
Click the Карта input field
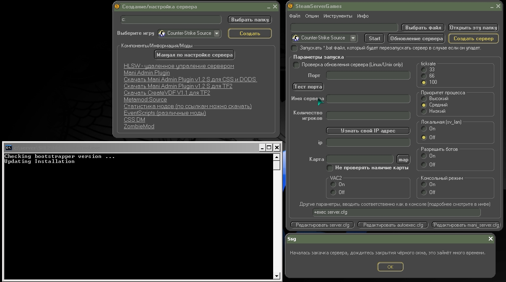click(360, 159)
